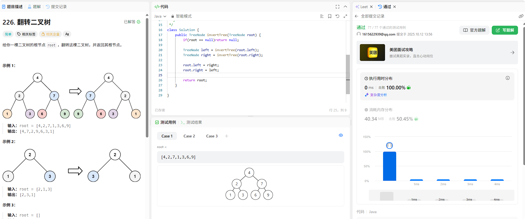Click the 相关企业 company tag
Viewport: 525px width, 219px height.
click(50, 34)
